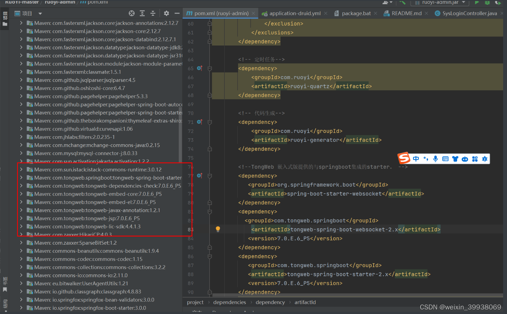Close the package.bat tab
The width and height of the screenshot is (507, 314).
coord(376,13)
